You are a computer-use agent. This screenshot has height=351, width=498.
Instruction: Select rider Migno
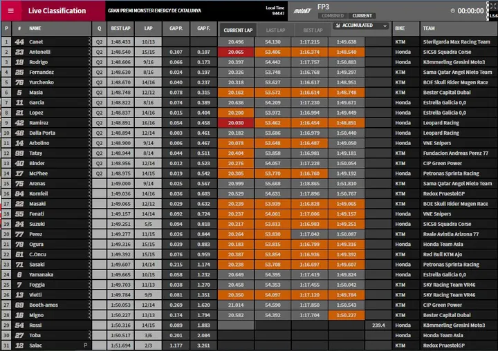click(36, 315)
